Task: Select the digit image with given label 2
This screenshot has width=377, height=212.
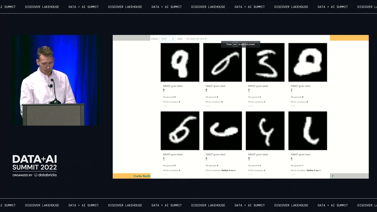Action: pos(307,62)
